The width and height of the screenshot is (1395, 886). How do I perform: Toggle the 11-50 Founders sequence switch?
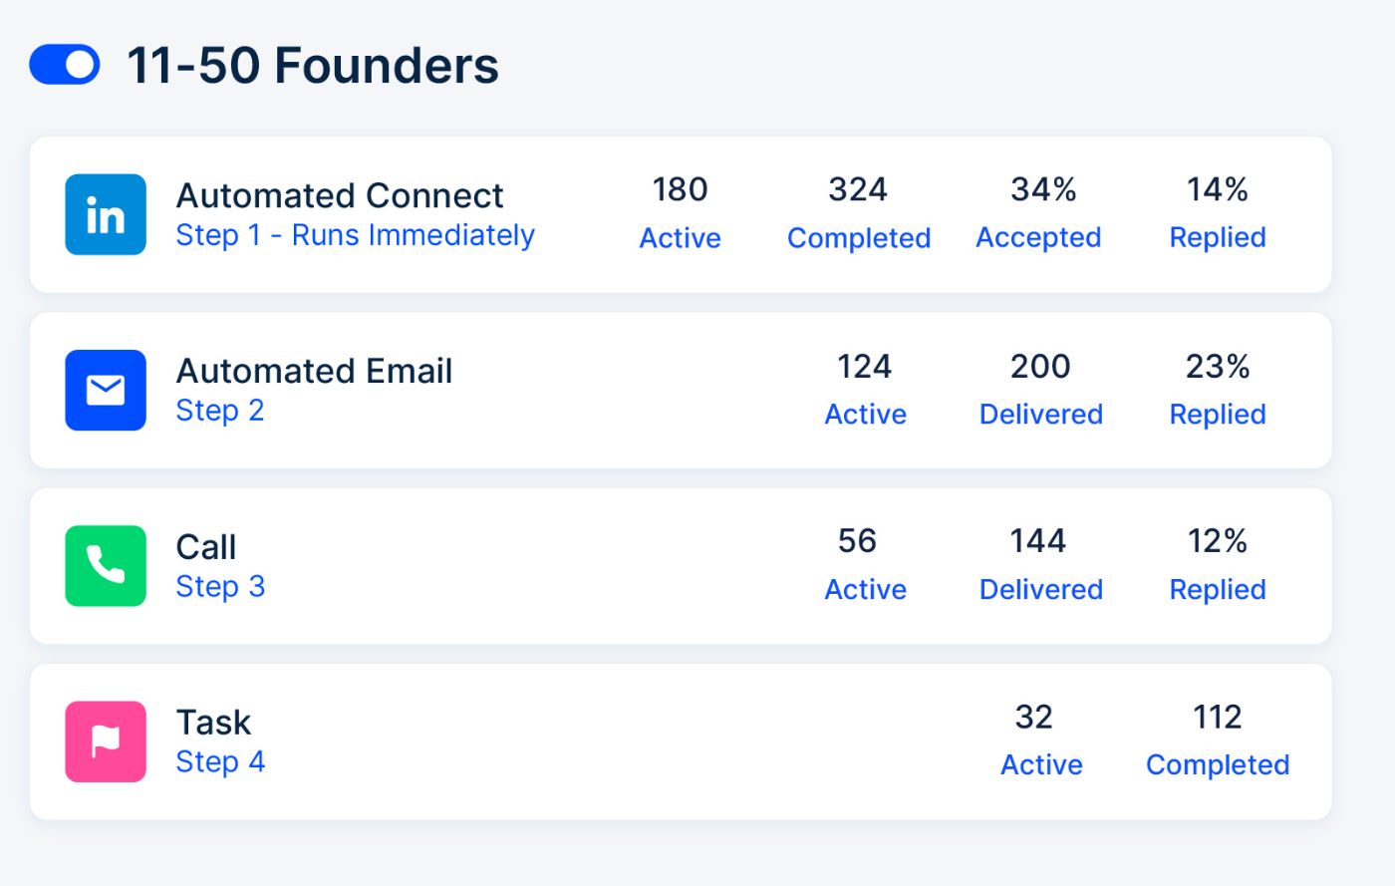click(65, 66)
